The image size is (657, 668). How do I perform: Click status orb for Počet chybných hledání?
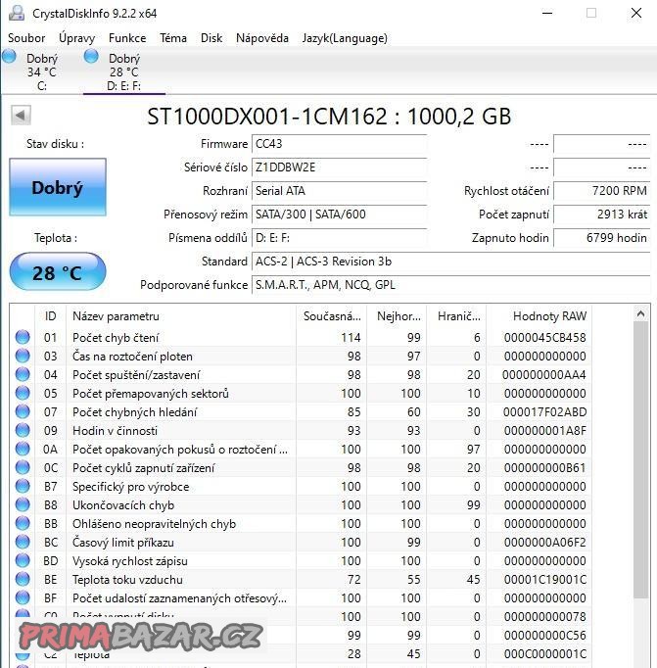(23, 411)
